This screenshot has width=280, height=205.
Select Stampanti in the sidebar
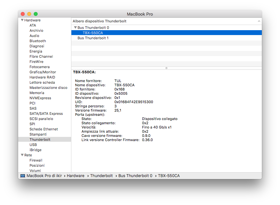point(38,134)
